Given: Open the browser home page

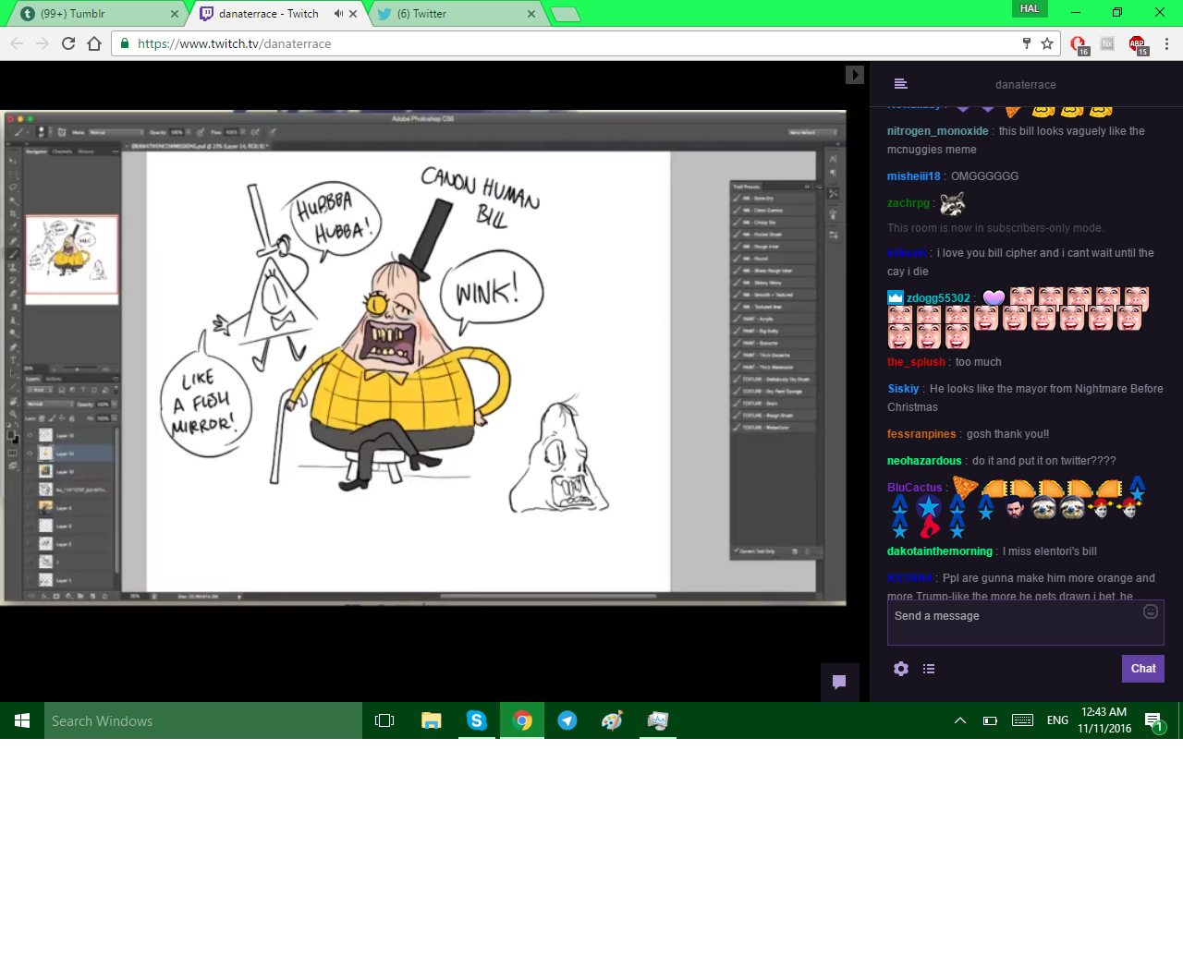Looking at the screenshot, I should click(x=94, y=43).
